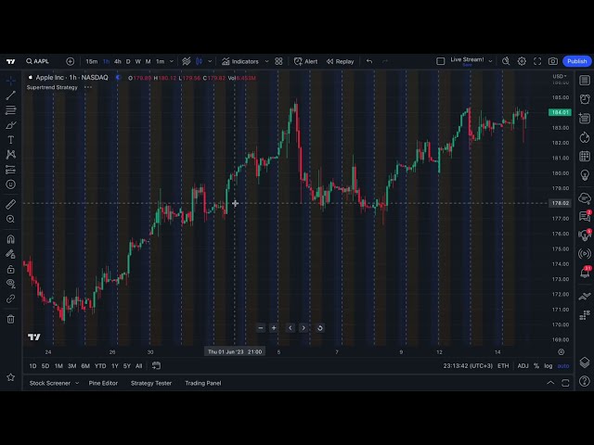The width and height of the screenshot is (594, 445).
Task: Open the Watchlist panel icon
Action: [x=585, y=81]
